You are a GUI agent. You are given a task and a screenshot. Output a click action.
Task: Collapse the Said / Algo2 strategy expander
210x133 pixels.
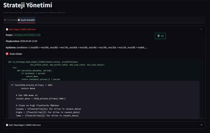[201, 29]
